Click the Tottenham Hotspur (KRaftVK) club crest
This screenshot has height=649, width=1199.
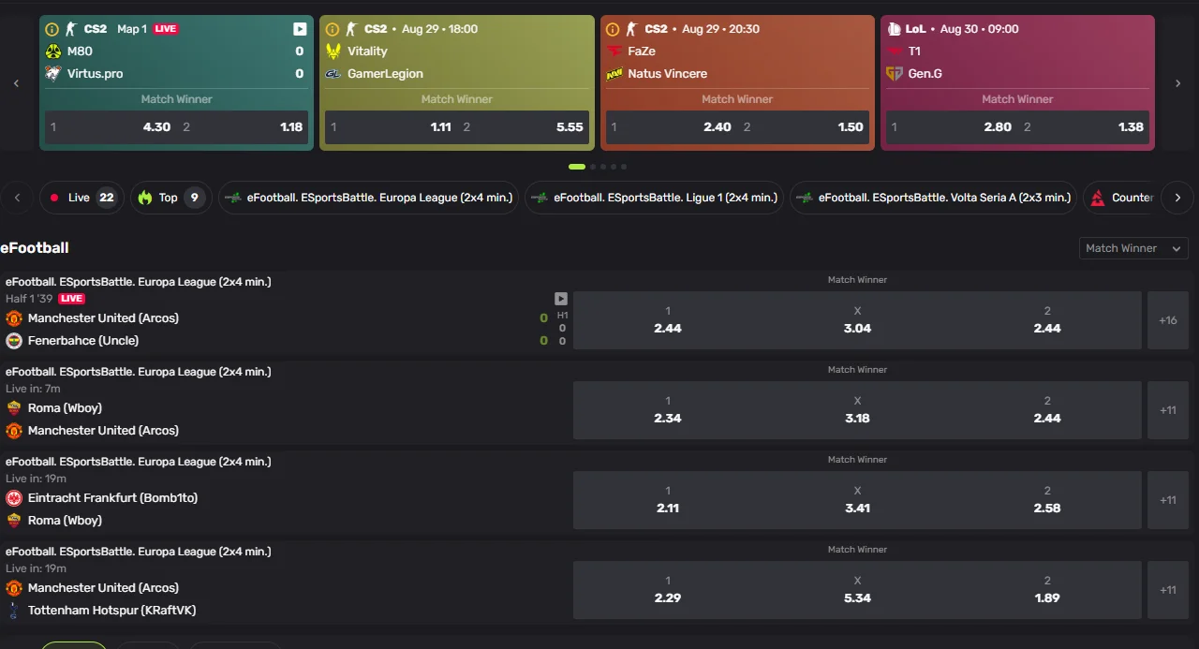(x=14, y=611)
